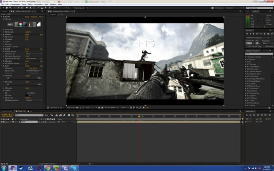This screenshot has width=274, height=171.
Task: Click Reset for the Twitch effect
Action: tap(27, 34)
